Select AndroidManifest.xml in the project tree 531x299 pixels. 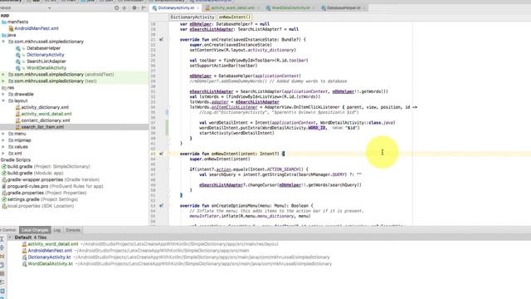37,28
